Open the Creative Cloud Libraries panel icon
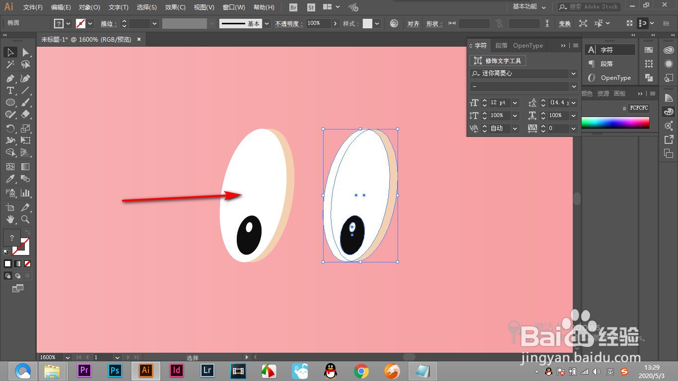The image size is (678, 381). 669,50
